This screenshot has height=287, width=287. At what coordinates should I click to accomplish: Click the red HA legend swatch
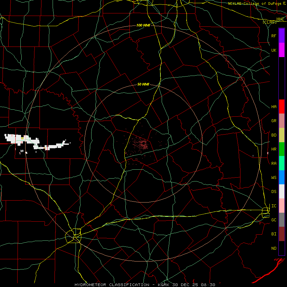pos(282,107)
